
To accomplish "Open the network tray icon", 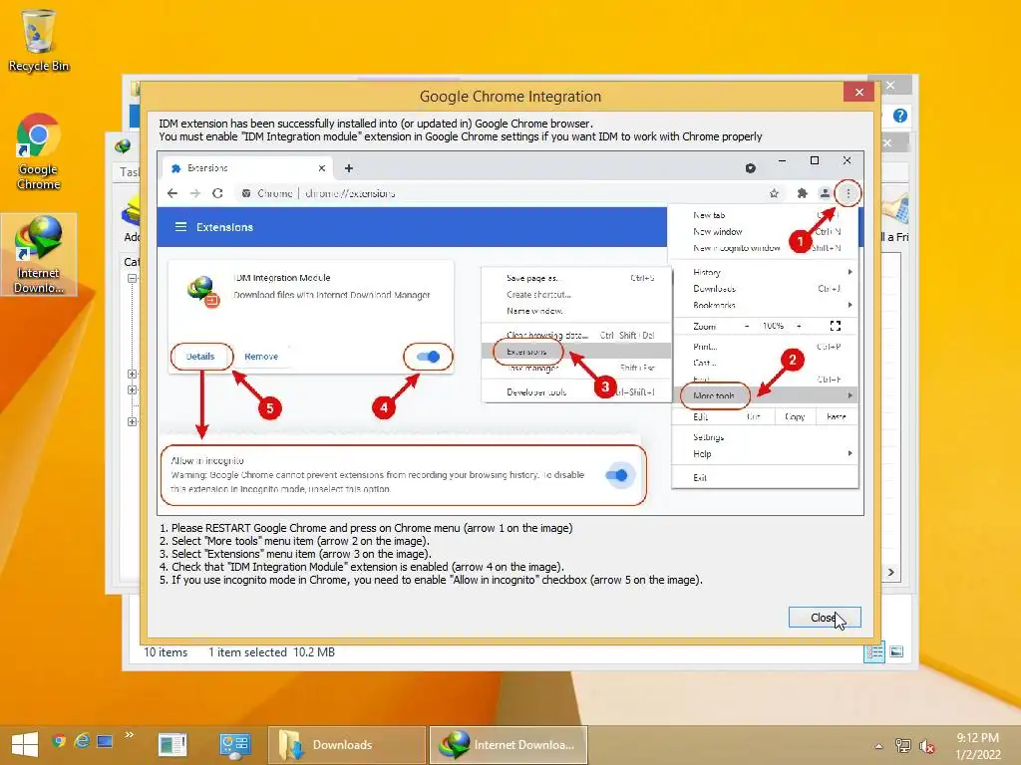I will click(x=903, y=745).
